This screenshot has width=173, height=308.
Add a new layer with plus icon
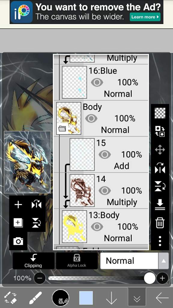(18, 205)
